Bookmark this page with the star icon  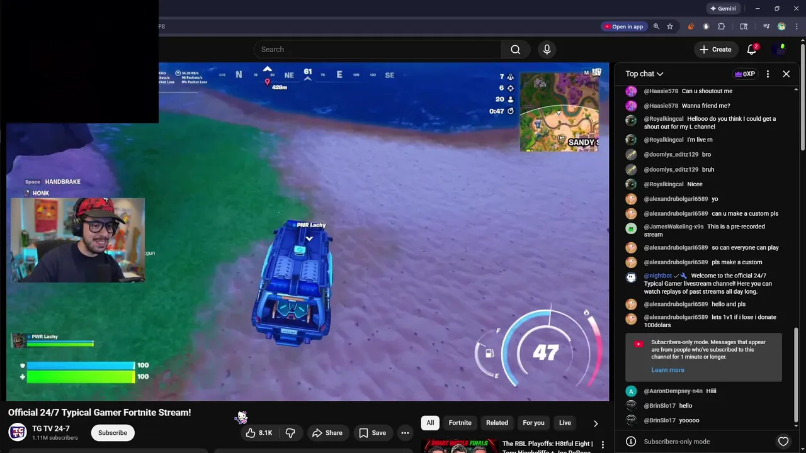pyautogui.click(x=670, y=26)
